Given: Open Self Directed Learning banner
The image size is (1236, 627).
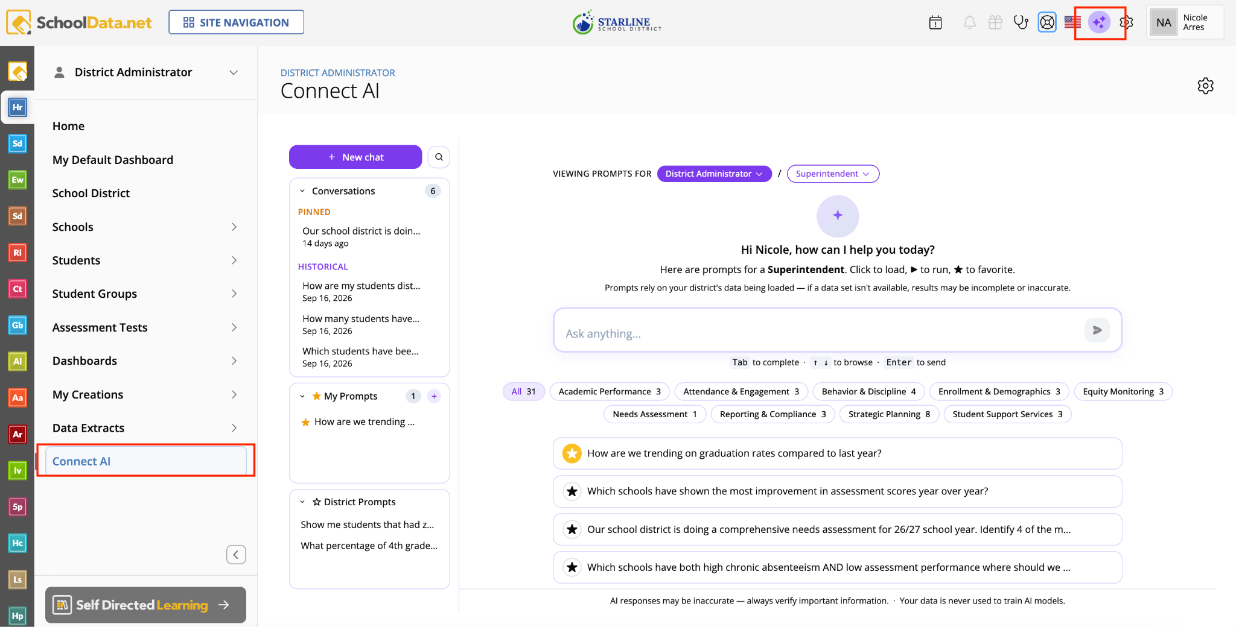Looking at the screenshot, I should 145,605.
